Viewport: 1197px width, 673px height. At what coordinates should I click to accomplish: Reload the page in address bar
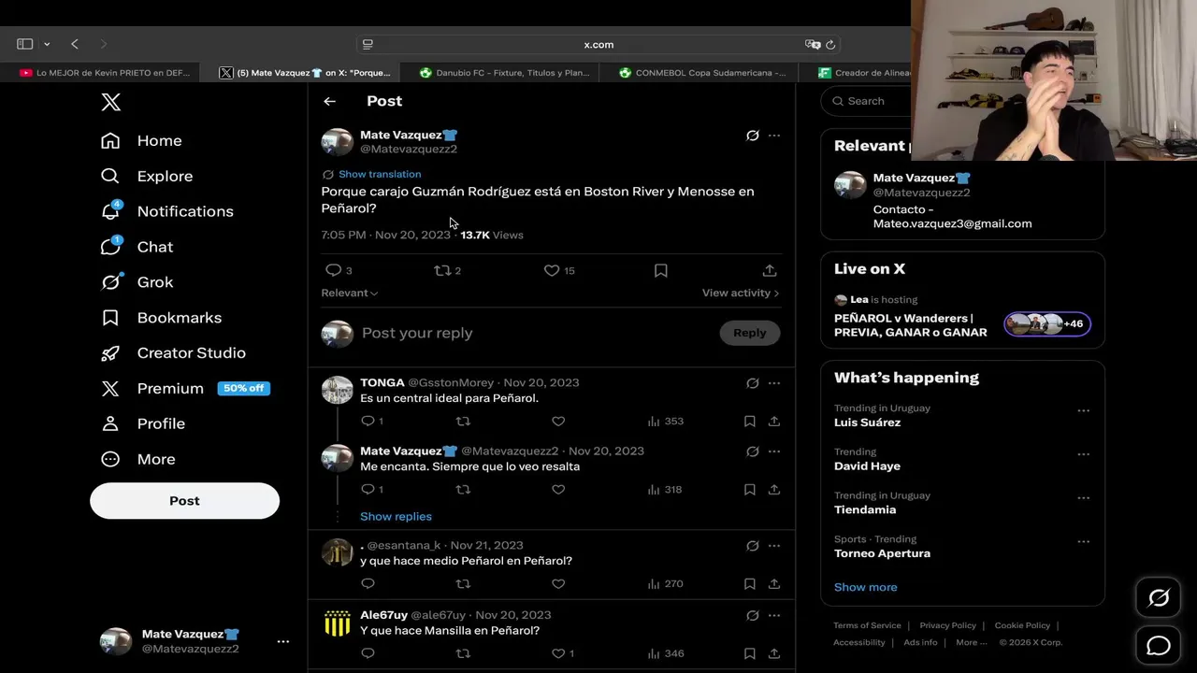coord(830,44)
